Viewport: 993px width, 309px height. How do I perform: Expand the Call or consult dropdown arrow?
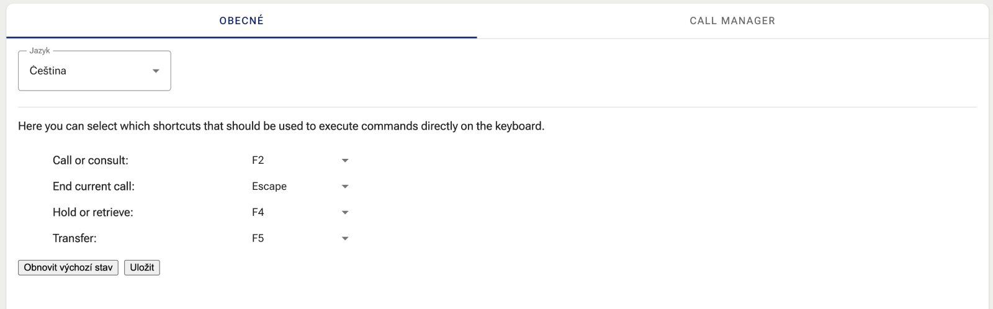(x=345, y=161)
